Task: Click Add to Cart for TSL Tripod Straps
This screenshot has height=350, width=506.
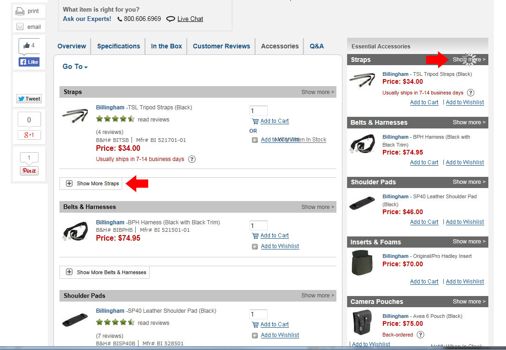Action: (x=275, y=121)
